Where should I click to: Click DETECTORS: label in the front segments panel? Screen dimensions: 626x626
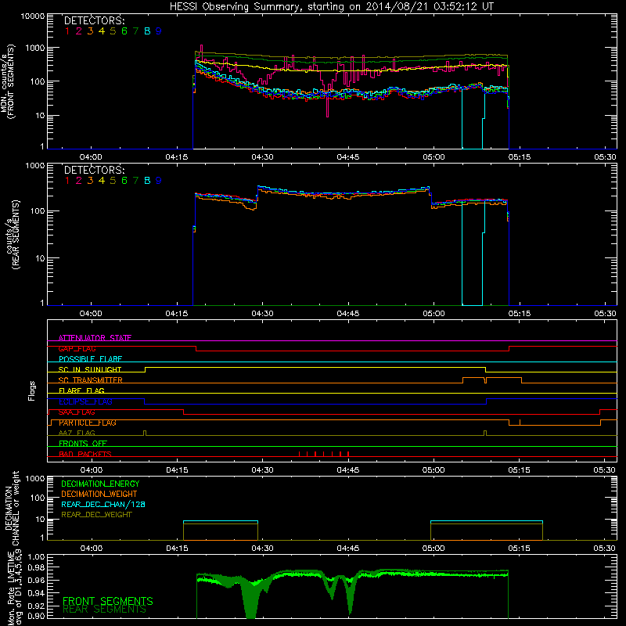pos(94,20)
